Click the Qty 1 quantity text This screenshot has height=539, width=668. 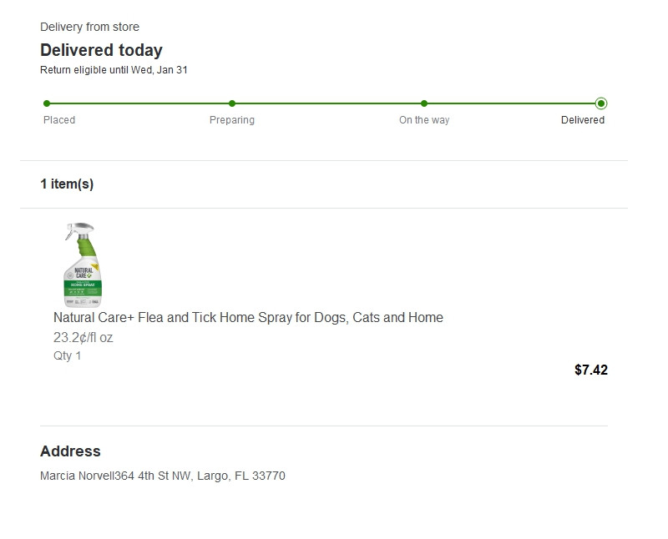click(x=68, y=356)
